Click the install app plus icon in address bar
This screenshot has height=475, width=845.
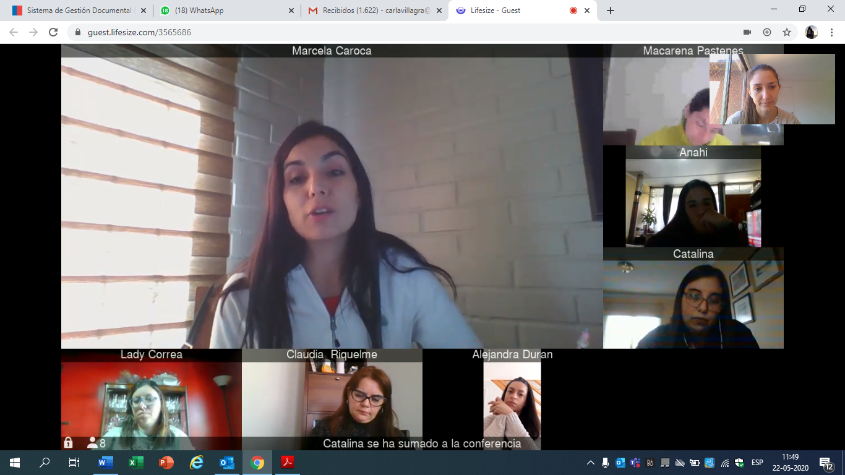pos(767,32)
